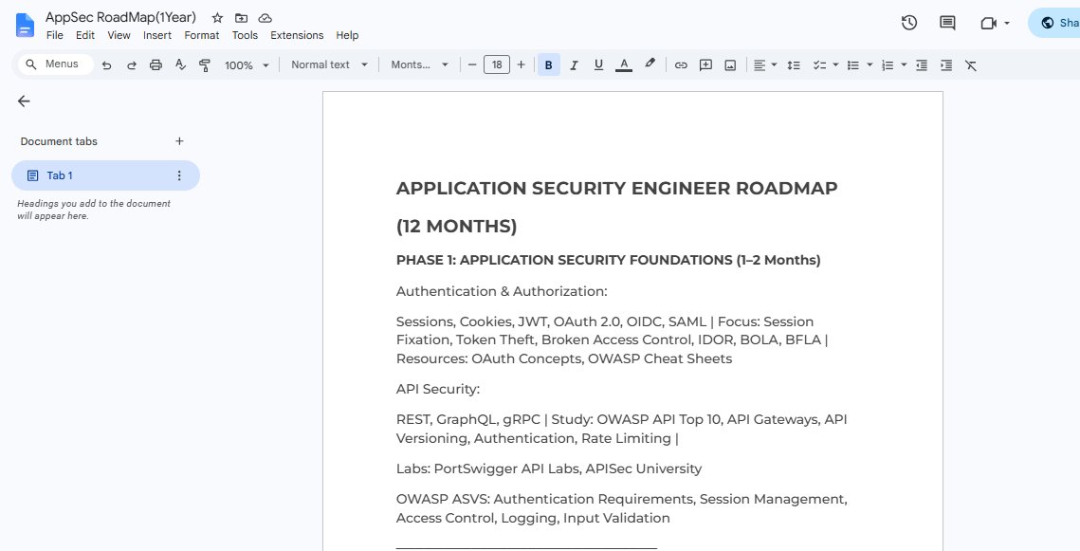Image resolution: width=1080 pixels, height=551 pixels.
Task: Toggle italic formatting
Action: 573,64
